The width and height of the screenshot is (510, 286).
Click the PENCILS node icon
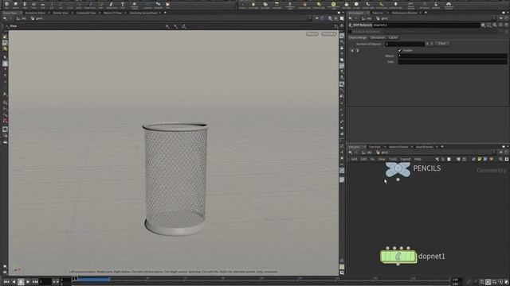[x=398, y=168]
